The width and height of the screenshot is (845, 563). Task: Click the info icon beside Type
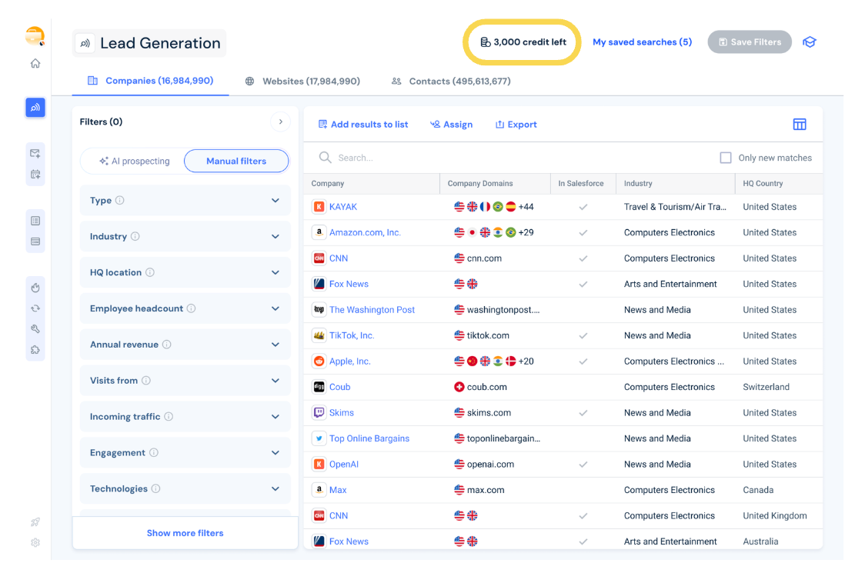click(119, 201)
